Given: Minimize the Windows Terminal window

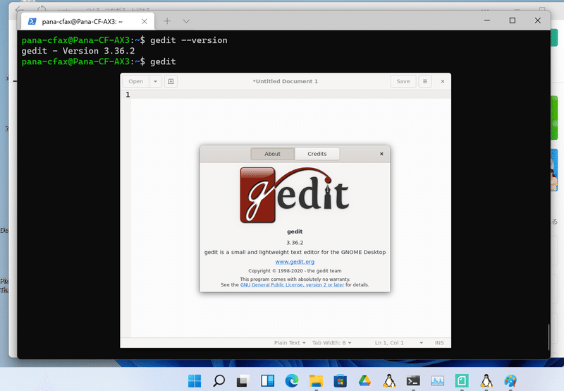Looking at the screenshot, I should pos(487,20).
